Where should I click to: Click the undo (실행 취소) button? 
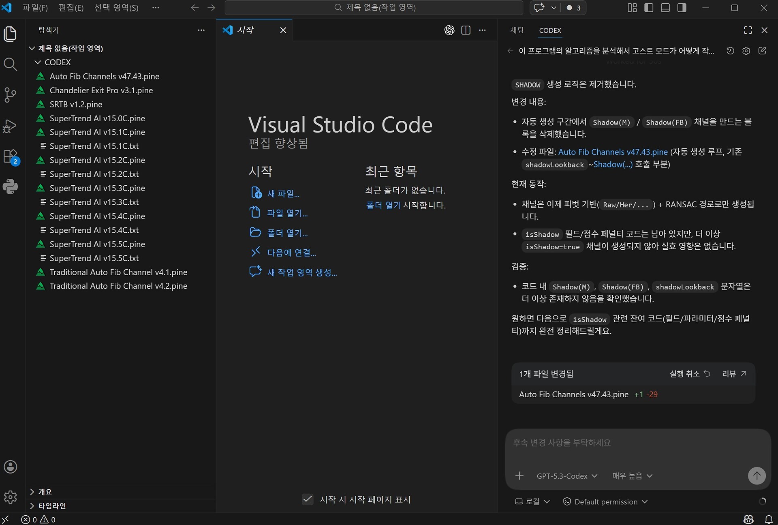point(690,374)
